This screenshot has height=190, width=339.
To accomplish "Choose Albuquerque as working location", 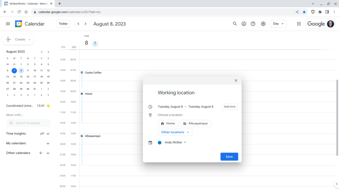I will tap(195, 123).
